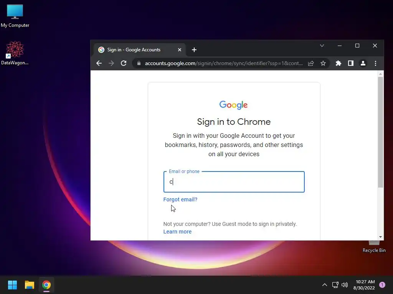Click the Email or phone field
The width and height of the screenshot is (393, 294).
pos(234,182)
